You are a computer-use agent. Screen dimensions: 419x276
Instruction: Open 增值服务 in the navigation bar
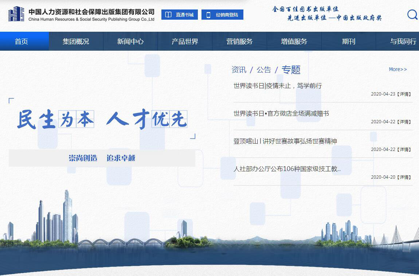pos(294,41)
